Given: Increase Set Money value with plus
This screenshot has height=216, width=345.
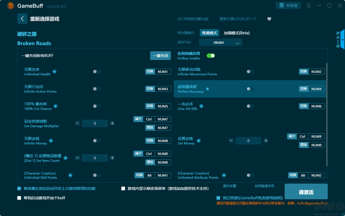Looking at the screenshot, I should click(x=266, y=141).
